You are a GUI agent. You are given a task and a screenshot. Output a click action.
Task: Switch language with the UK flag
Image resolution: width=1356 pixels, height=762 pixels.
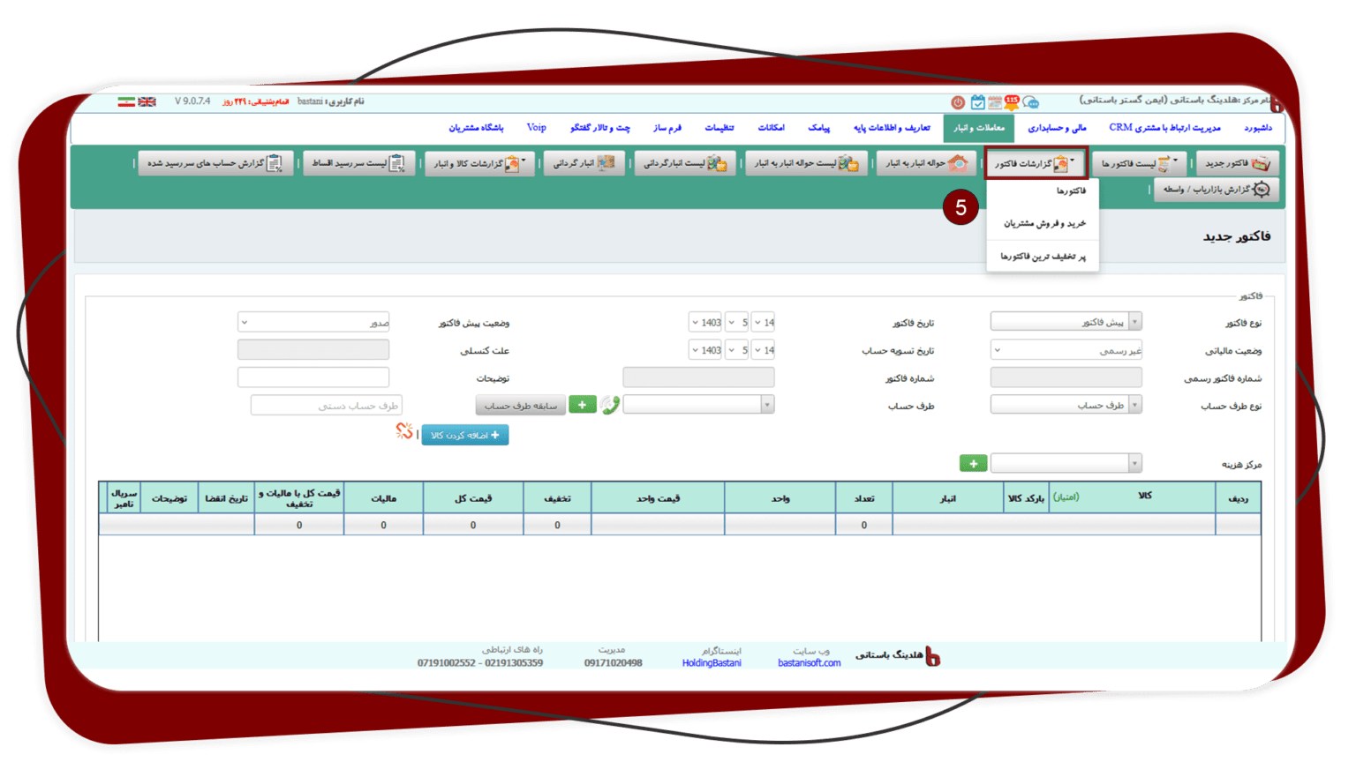click(x=147, y=101)
